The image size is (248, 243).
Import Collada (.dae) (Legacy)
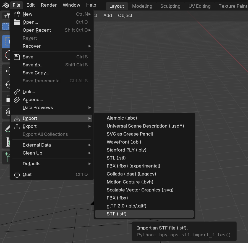144,174
